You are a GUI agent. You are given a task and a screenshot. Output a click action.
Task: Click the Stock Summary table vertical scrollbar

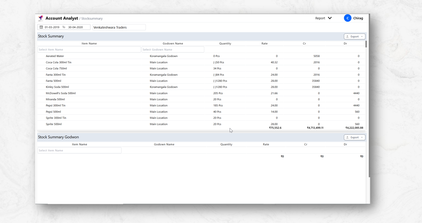(x=366, y=44)
